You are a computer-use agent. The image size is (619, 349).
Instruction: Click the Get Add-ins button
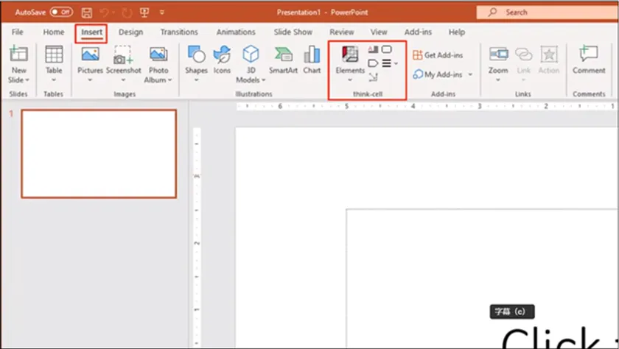click(x=438, y=55)
